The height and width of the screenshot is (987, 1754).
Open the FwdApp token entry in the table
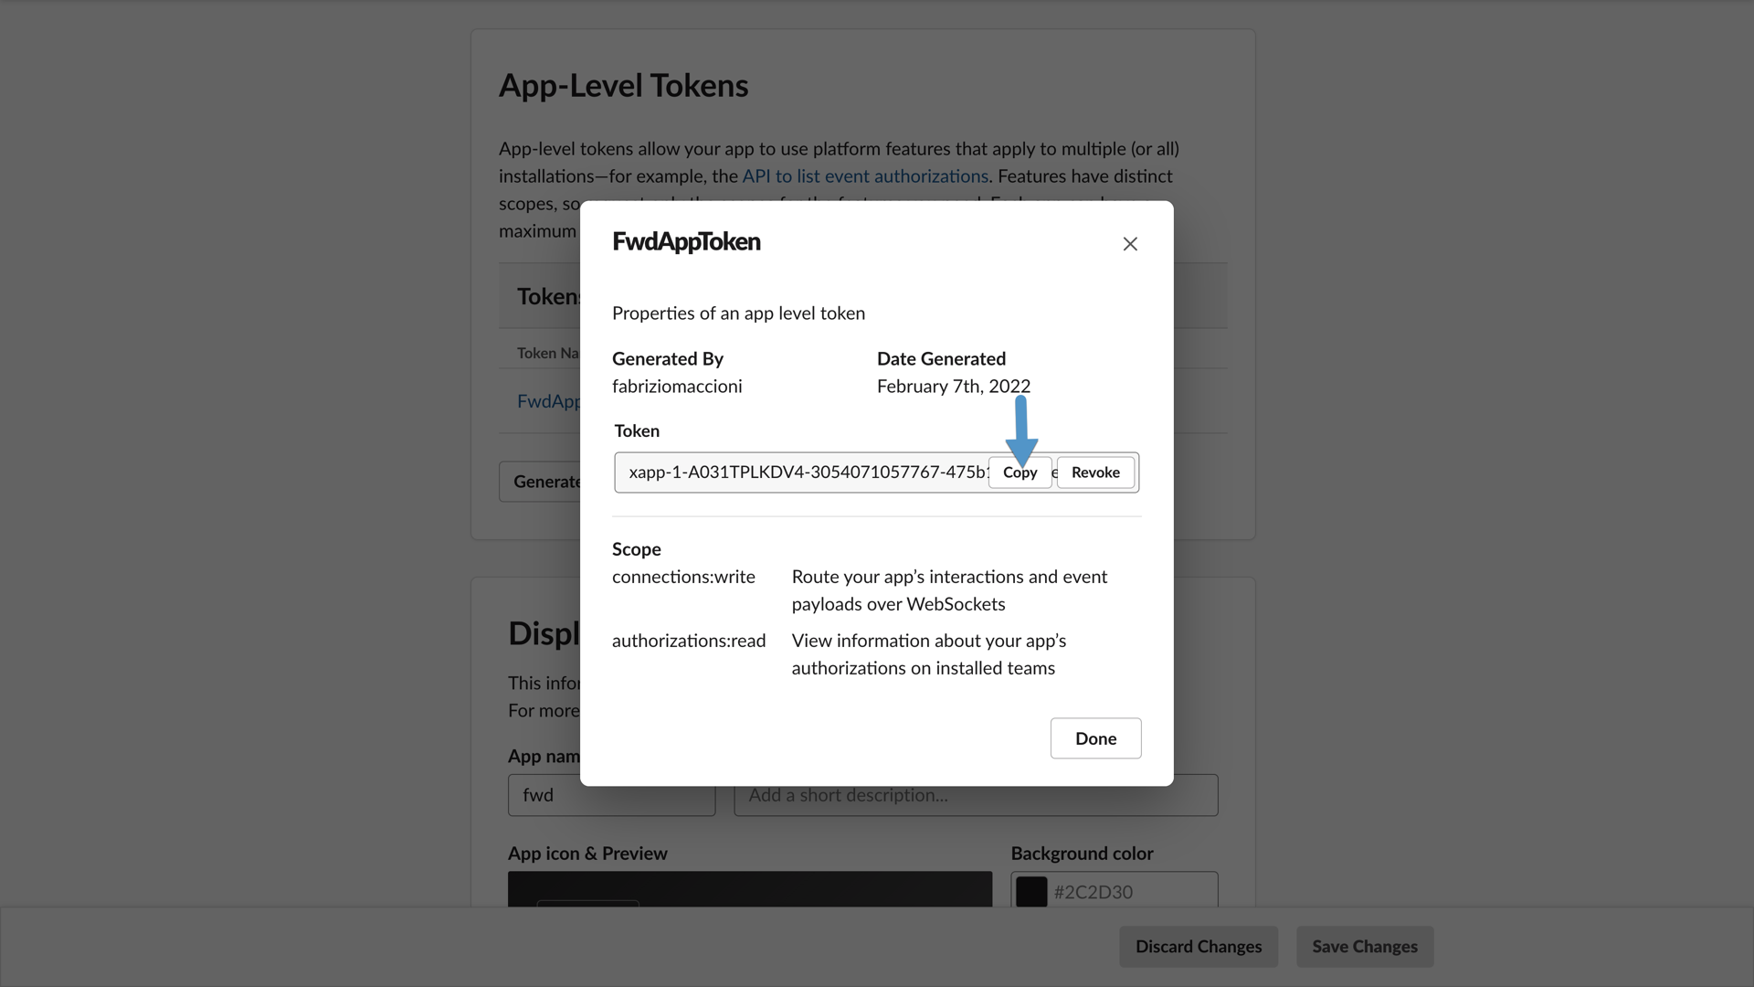click(547, 400)
